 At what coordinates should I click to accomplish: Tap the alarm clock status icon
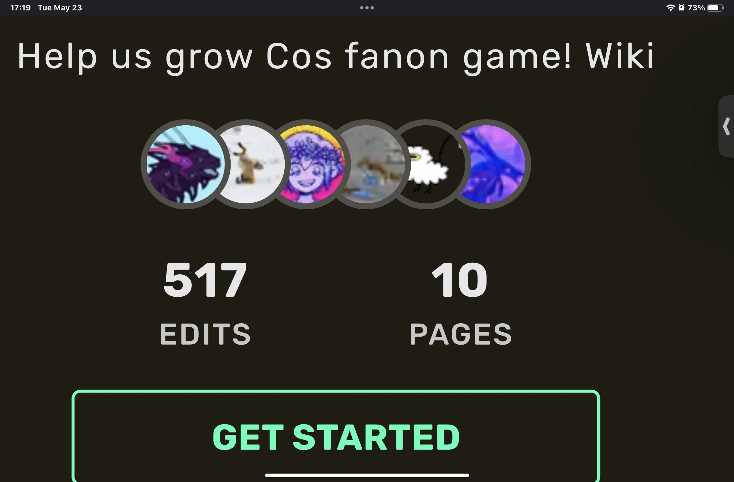click(x=682, y=8)
